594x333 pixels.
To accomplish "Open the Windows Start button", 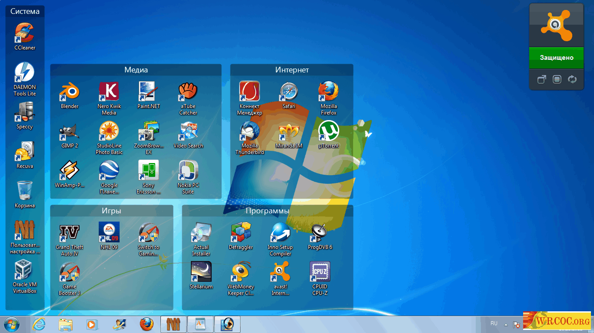I will (x=12, y=324).
